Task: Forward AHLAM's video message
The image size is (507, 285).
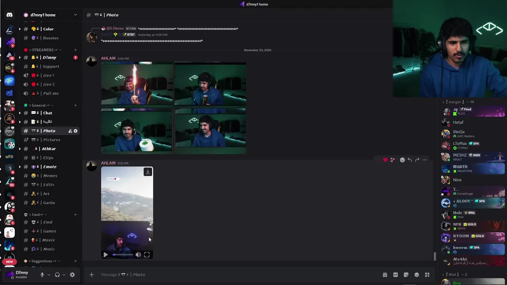Action: pyautogui.click(x=417, y=160)
